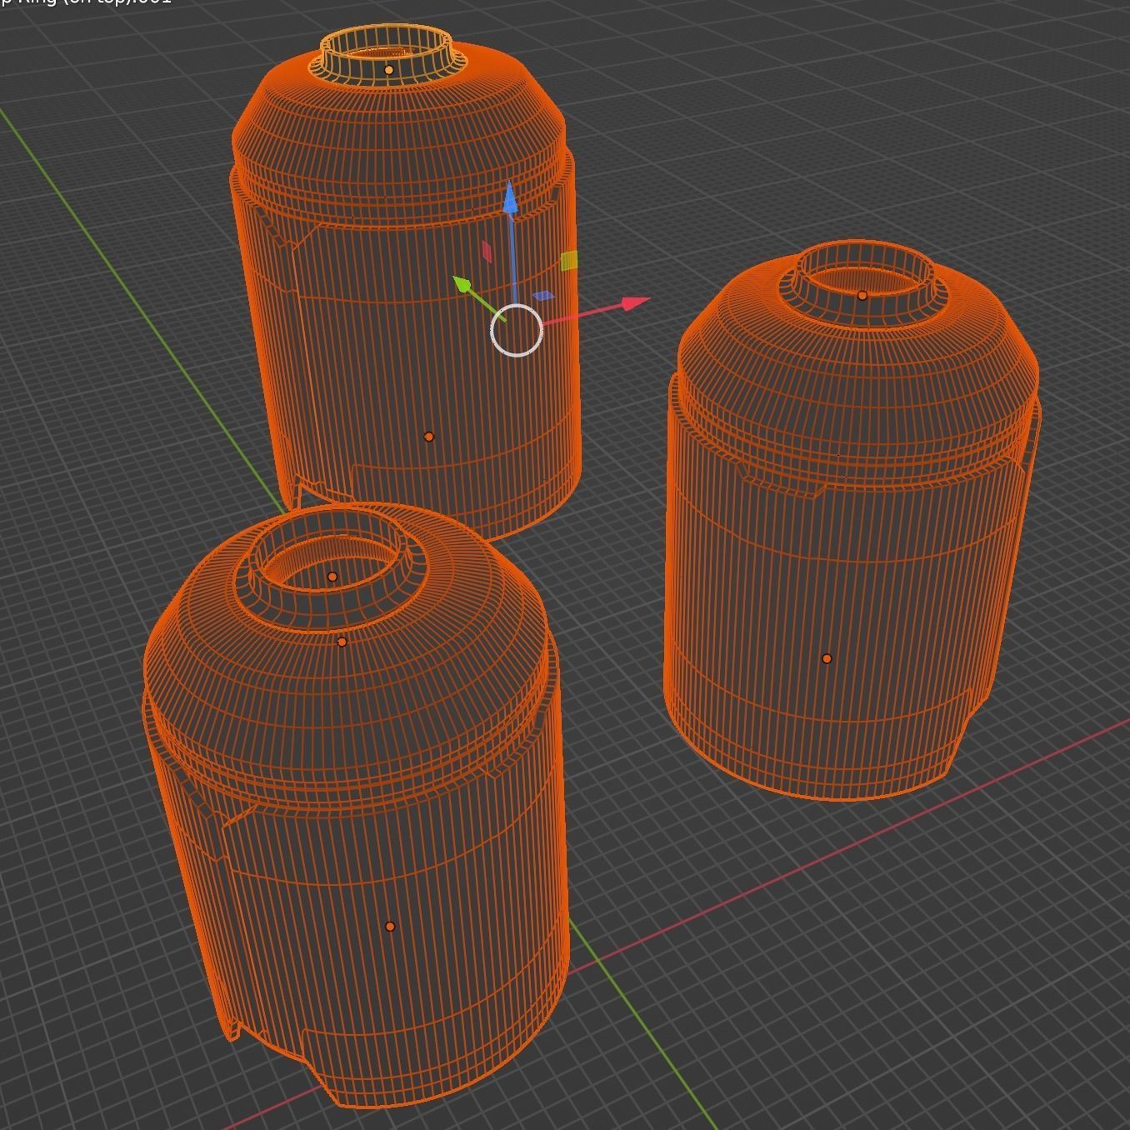Click the small blue plane handle of the gizmo
The width and height of the screenshot is (1130, 1130).
tap(542, 296)
